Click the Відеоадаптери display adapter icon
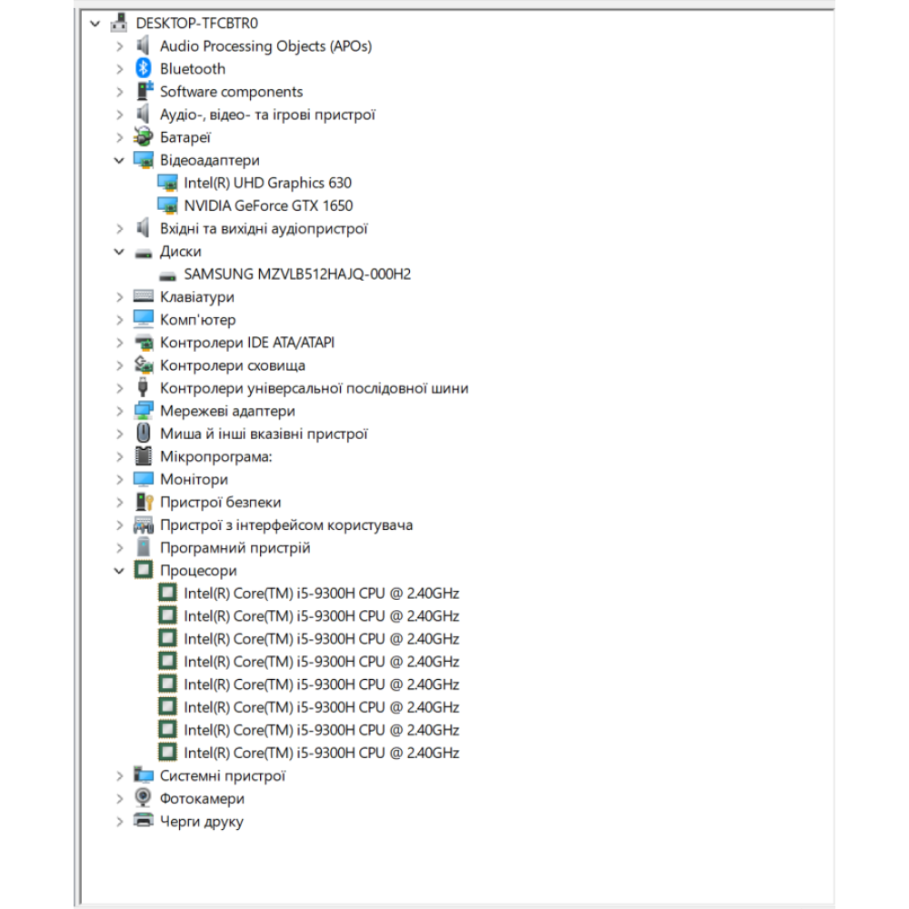Image resolution: width=909 pixels, height=909 pixels. [x=144, y=160]
